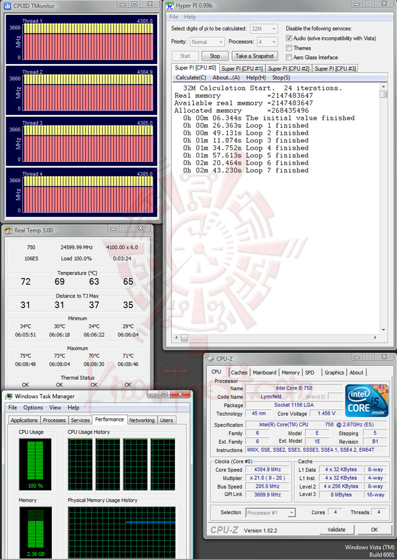Click the Bus Speed 205.0 MHz value
This screenshot has width=397, height=560.
[267, 487]
